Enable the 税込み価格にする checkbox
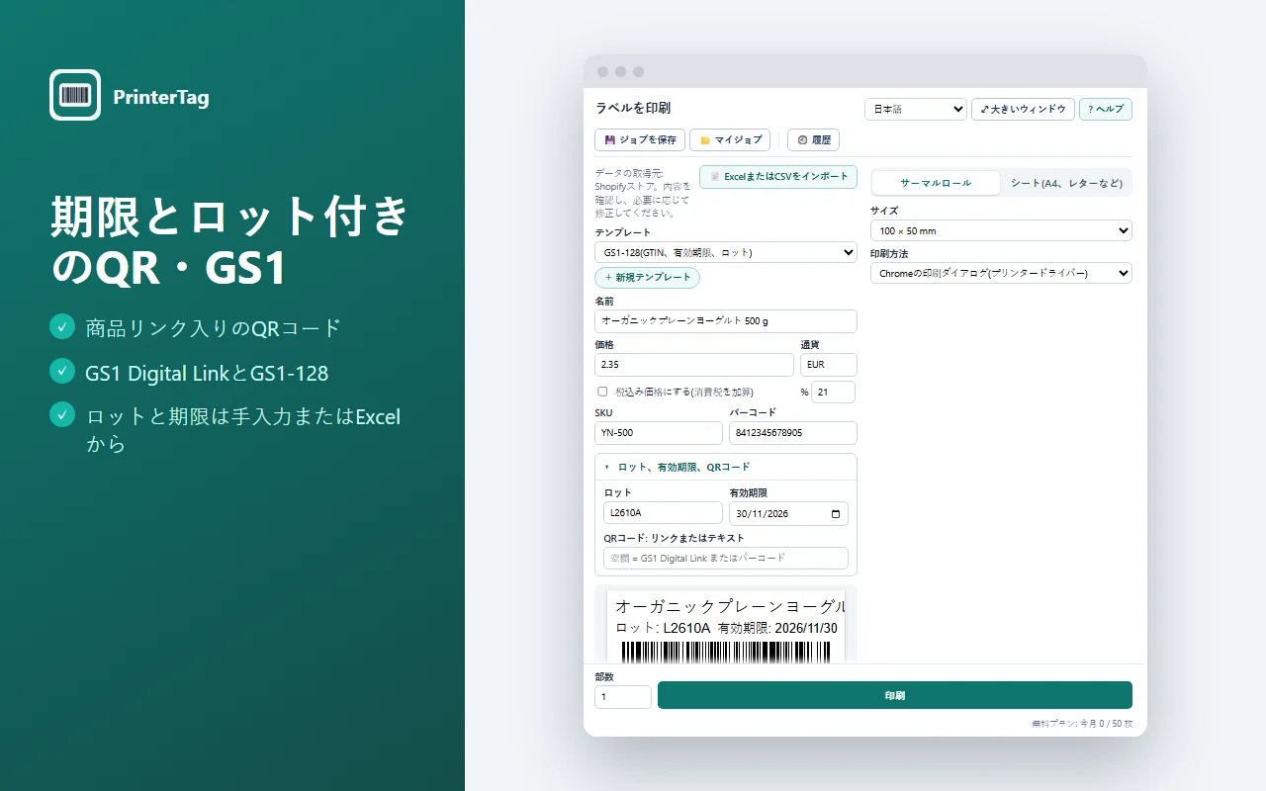Image resolution: width=1266 pixels, height=791 pixels. point(602,392)
